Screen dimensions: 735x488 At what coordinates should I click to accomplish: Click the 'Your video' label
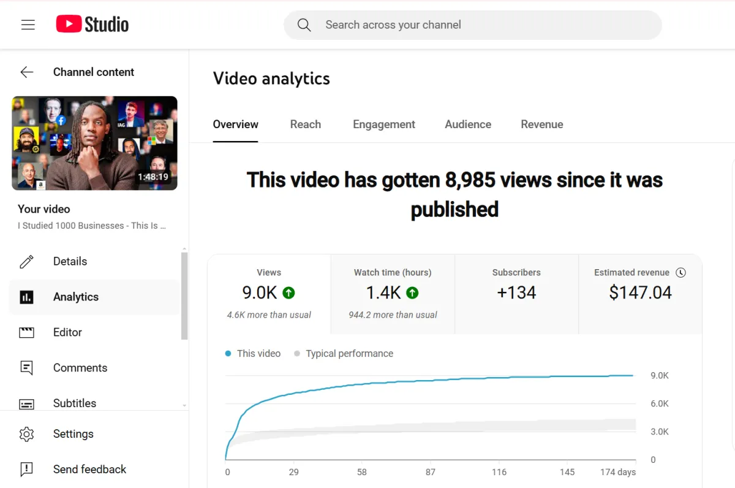44,209
